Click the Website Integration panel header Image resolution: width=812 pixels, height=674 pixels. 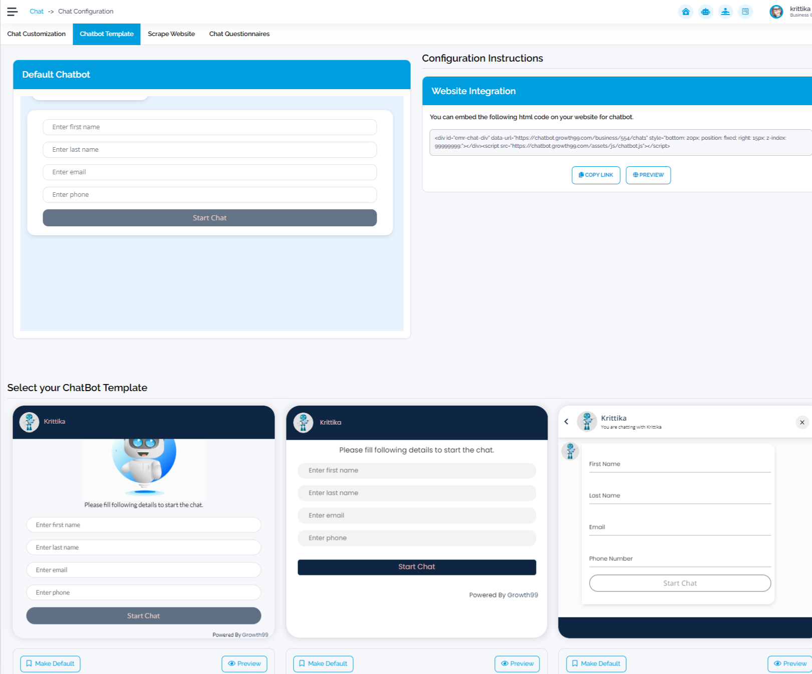click(x=617, y=91)
